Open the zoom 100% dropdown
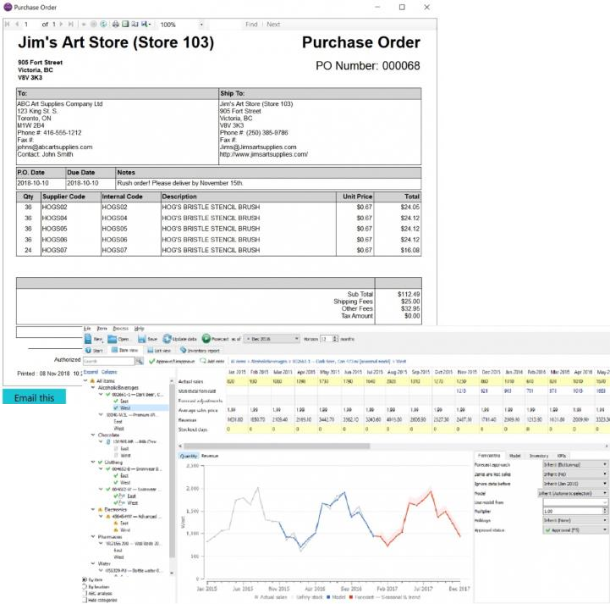The height and width of the screenshot is (604, 610). click(x=201, y=25)
